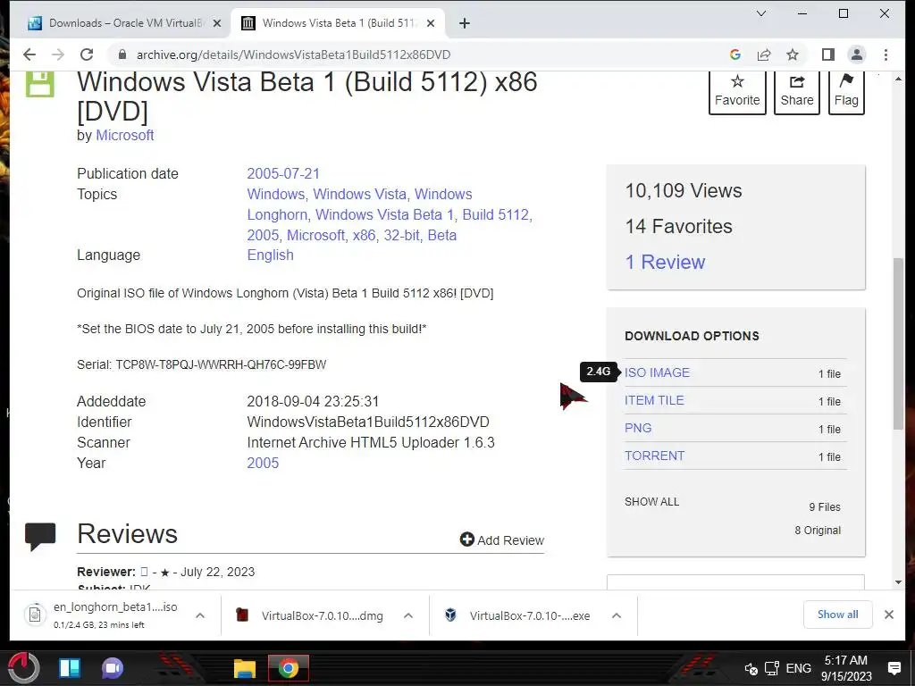The image size is (915, 686).
Task: Reload the archive.org page
Action: [87, 54]
